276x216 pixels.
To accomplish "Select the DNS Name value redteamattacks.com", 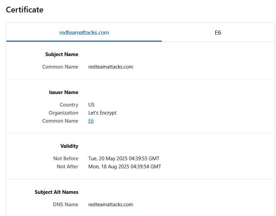I will pos(110,205).
